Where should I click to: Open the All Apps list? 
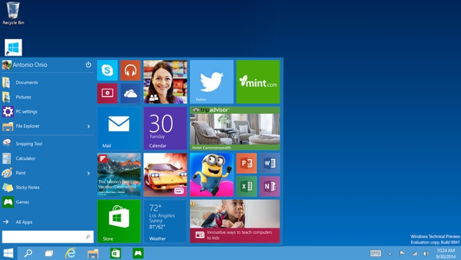coord(24,222)
